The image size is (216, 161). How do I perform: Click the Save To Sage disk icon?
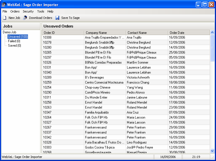57,18
